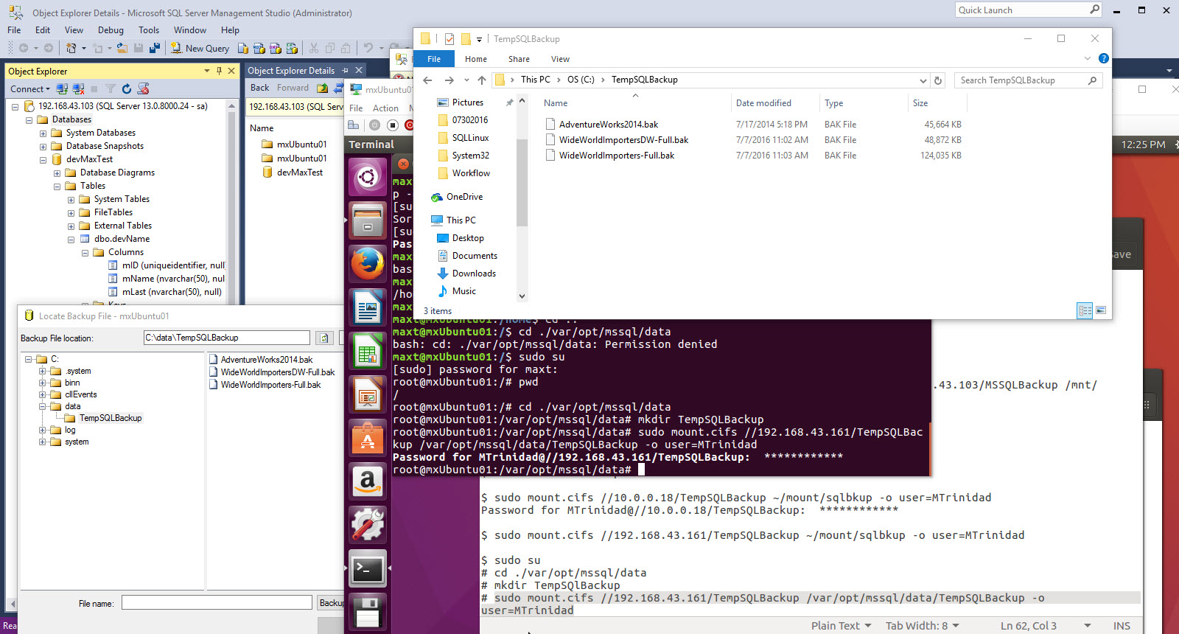Switch File Explorer to large icons view
1179x634 pixels.
[x=1101, y=310]
